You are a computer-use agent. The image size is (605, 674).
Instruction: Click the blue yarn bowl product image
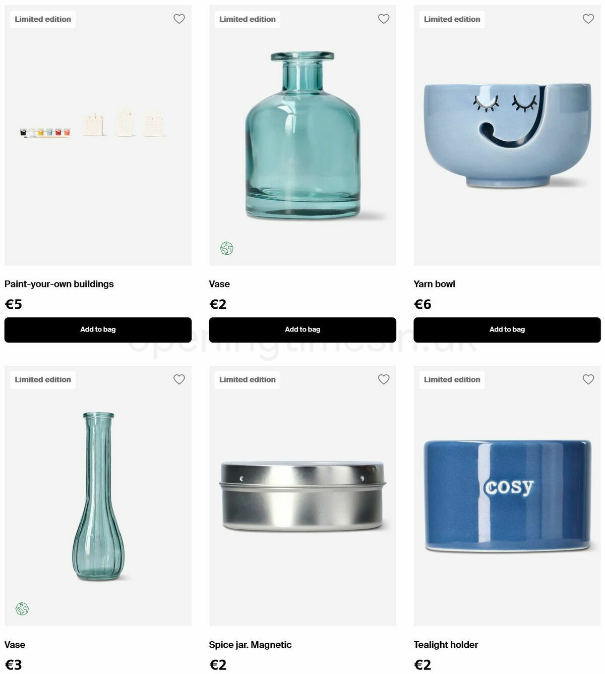tap(507, 135)
